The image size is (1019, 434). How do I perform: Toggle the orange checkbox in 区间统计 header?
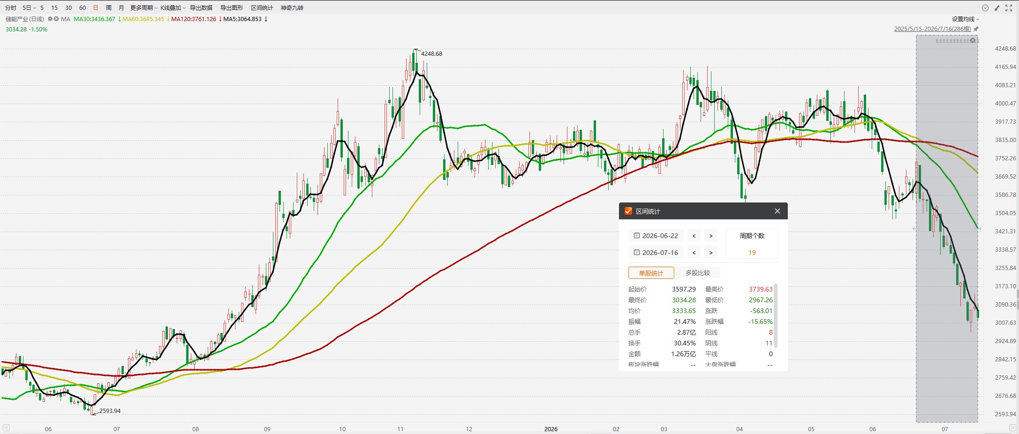click(x=628, y=211)
